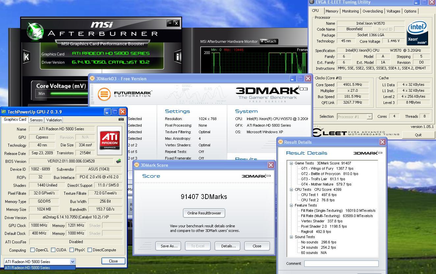Click the ATI Radeon logo in GPU-Z
Screen dimensions: 436x274
pyautogui.click(x=110, y=140)
